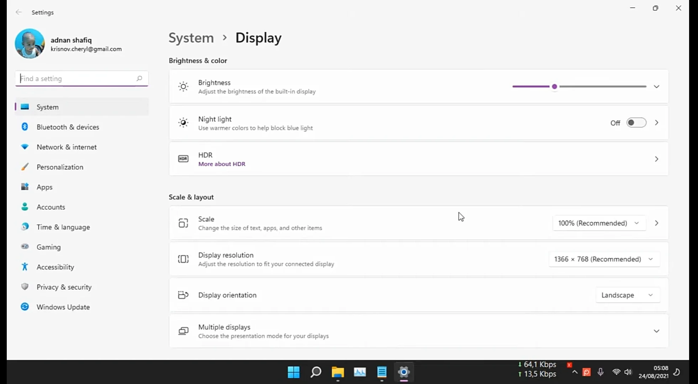Select Apps in sidebar
The width and height of the screenshot is (698, 384).
82,187
